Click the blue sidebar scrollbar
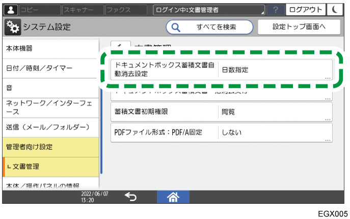 pyautogui.click(x=101, y=131)
